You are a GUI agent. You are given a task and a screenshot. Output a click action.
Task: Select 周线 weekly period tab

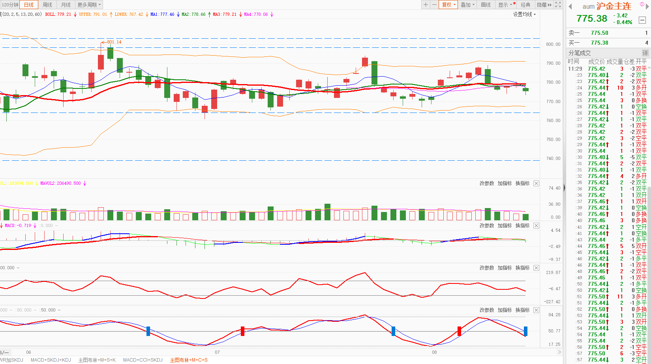click(47, 5)
